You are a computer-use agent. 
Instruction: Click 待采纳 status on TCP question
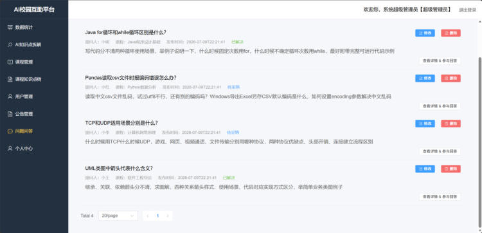(x=233, y=133)
